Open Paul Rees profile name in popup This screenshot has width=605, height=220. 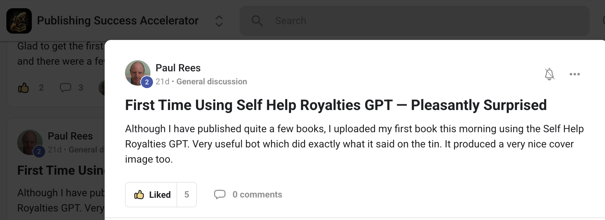tap(178, 68)
